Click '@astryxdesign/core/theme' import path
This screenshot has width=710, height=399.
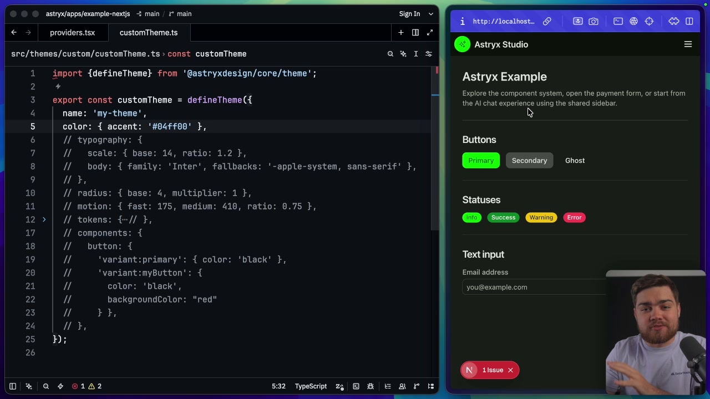[x=247, y=73]
